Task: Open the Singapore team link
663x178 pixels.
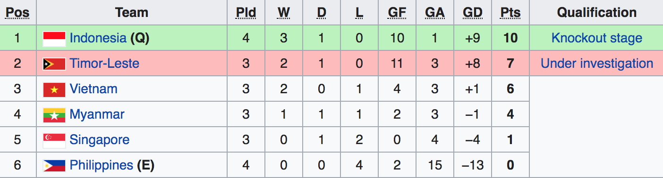Action: pos(99,140)
